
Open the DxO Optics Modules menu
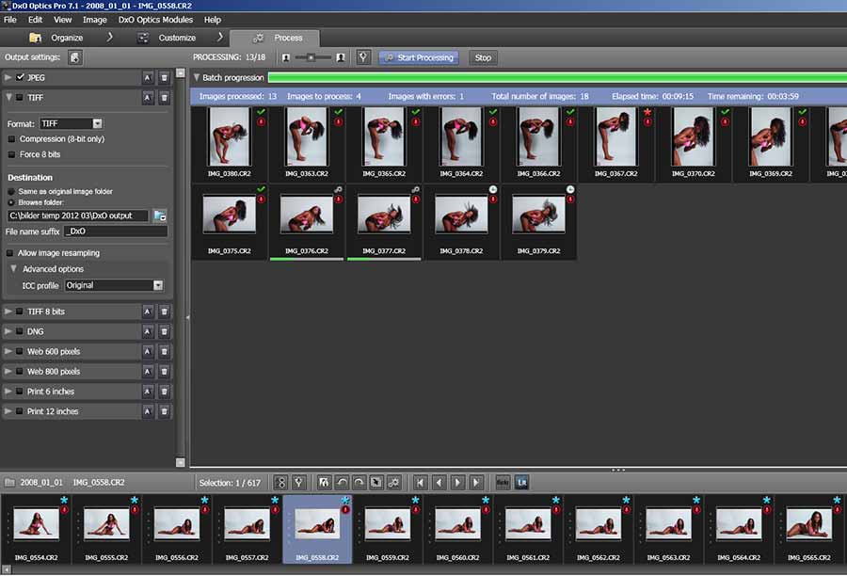(155, 19)
